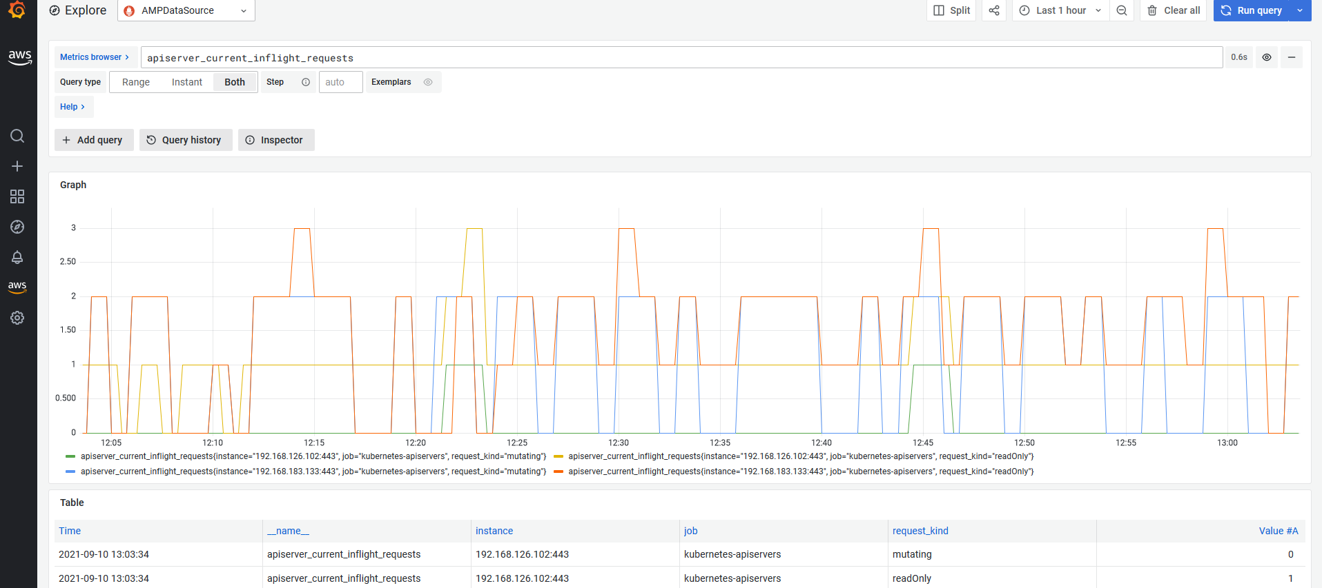The height and width of the screenshot is (588, 1322).
Task: Open Configuration gear icon in sidebar
Action: coord(17,318)
